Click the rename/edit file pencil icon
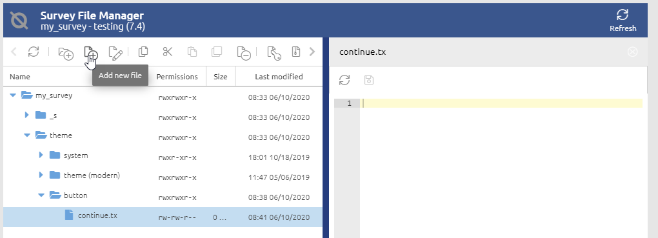658x238 pixels. click(115, 52)
